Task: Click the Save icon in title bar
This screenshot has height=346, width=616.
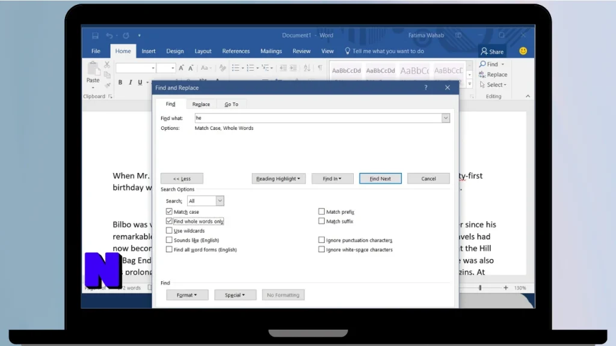Action: point(95,35)
